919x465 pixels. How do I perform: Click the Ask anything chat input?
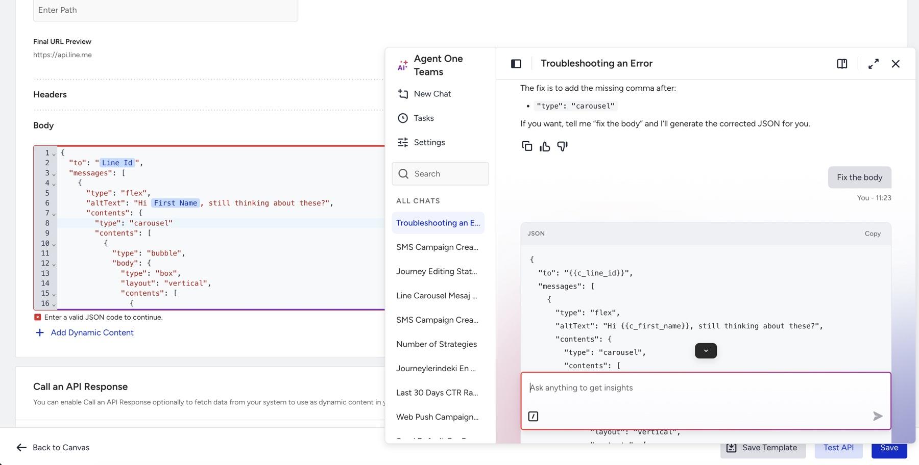[706, 388]
